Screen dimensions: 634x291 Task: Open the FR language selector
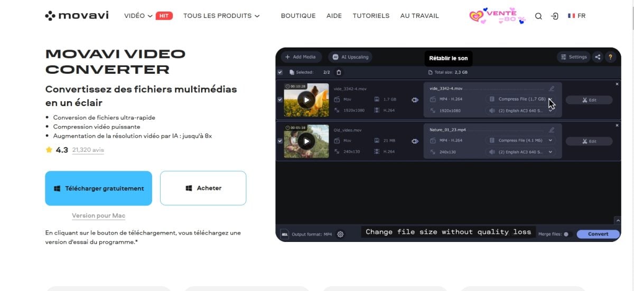576,16
